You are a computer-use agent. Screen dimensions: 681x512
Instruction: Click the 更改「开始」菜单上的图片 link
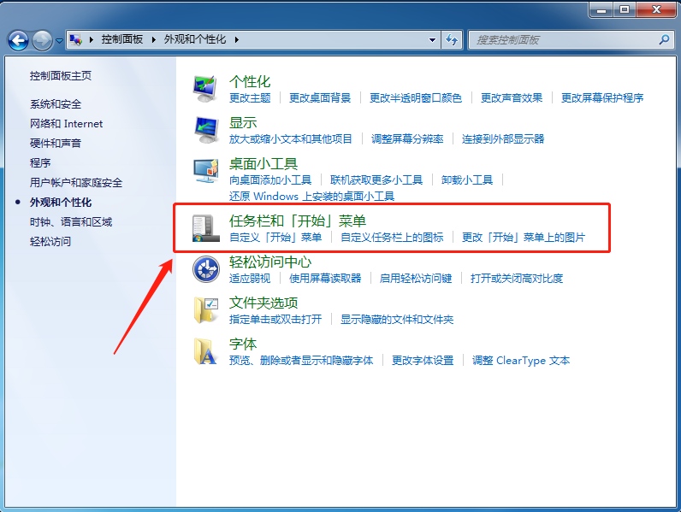[x=524, y=238]
